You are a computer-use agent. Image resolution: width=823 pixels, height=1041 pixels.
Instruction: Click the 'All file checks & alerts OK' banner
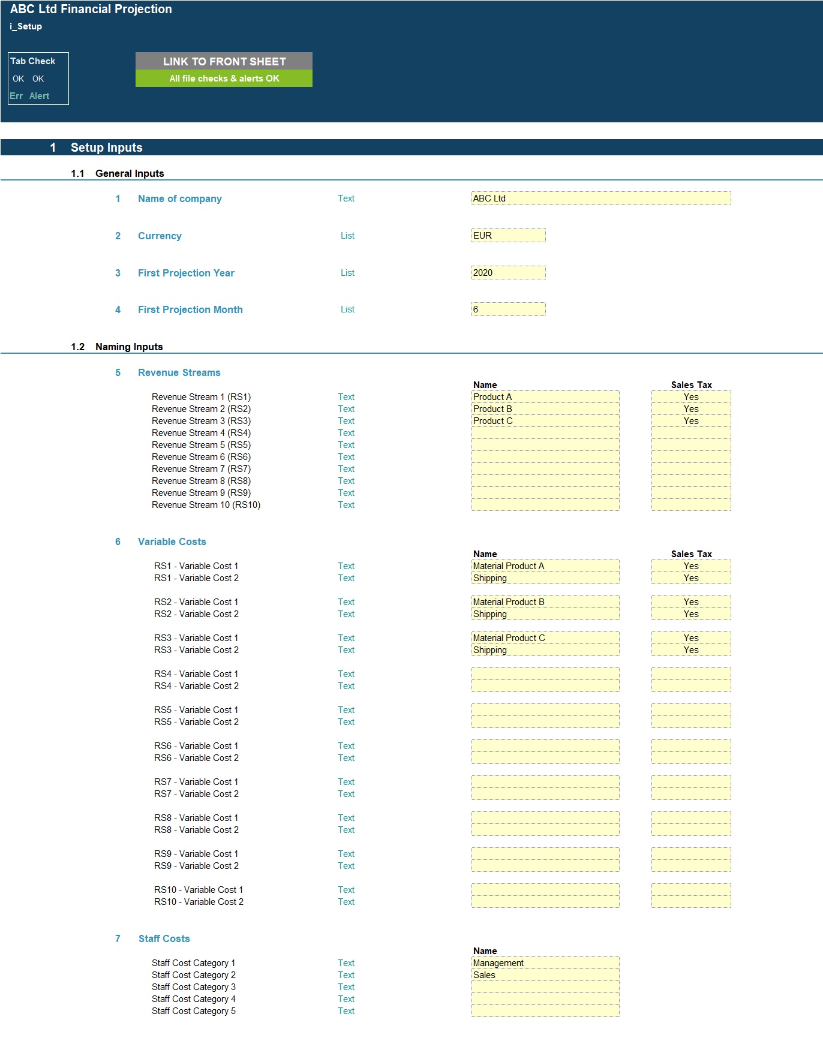[224, 79]
